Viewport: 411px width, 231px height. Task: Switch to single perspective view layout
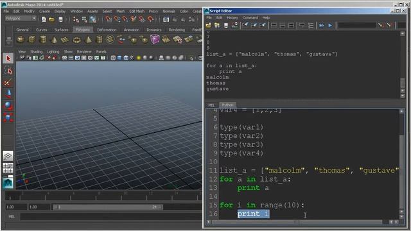pos(8,156)
